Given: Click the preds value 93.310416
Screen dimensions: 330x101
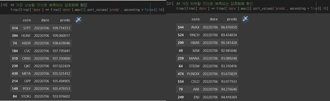Looking at the screenshot, I should [x=229, y=66].
